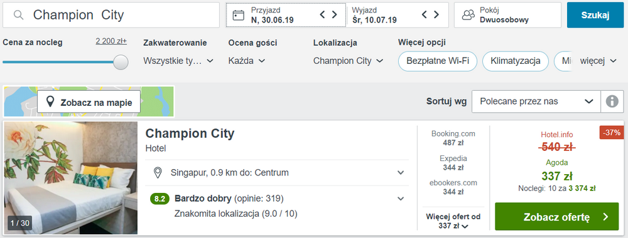Select ebookers.com 344 zł offer

453,187
